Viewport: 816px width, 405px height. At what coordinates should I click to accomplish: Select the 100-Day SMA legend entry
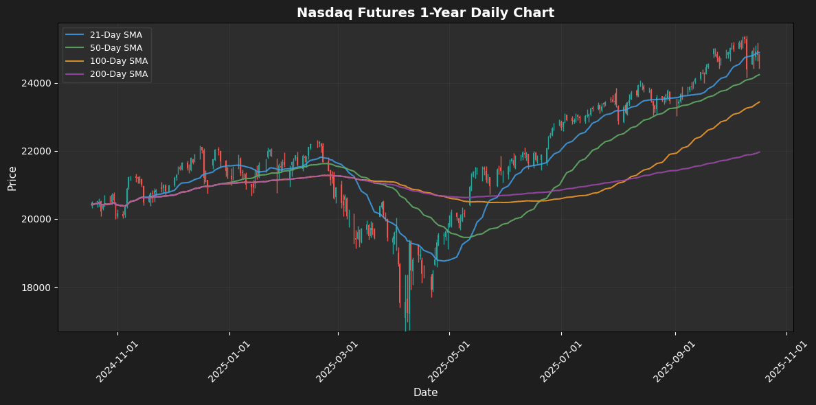click(x=119, y=61)
